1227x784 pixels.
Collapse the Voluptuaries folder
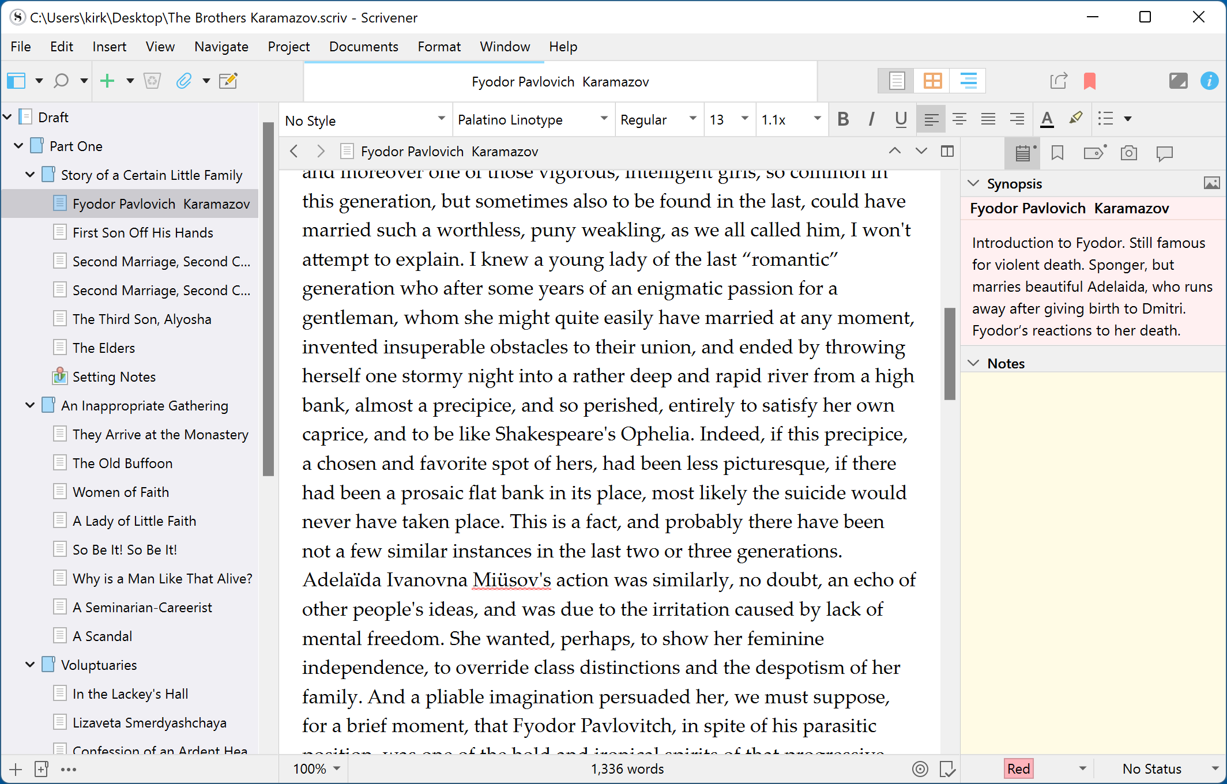pyautogui.click(x=30, y=665)
